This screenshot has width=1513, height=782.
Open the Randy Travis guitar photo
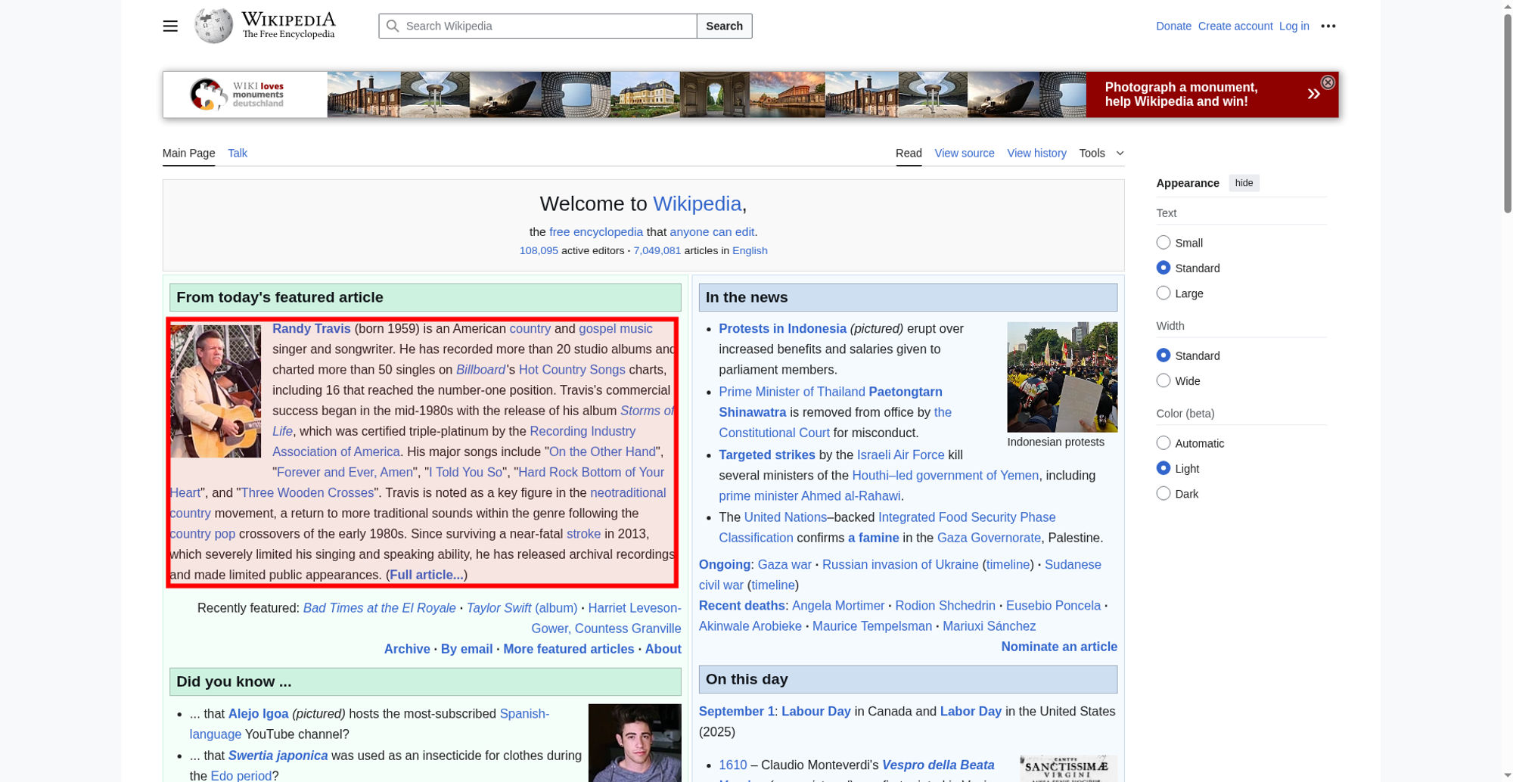click(x=216, y=391)
